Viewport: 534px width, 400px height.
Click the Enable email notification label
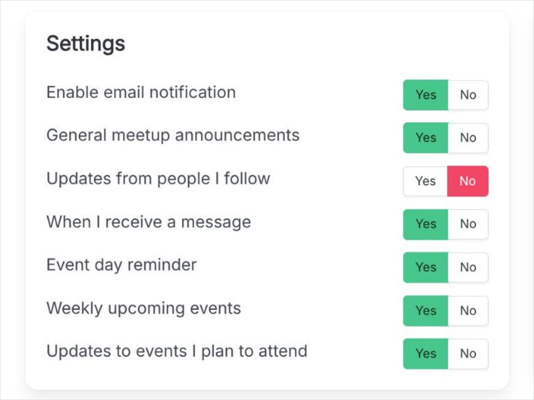click(141, 93)
